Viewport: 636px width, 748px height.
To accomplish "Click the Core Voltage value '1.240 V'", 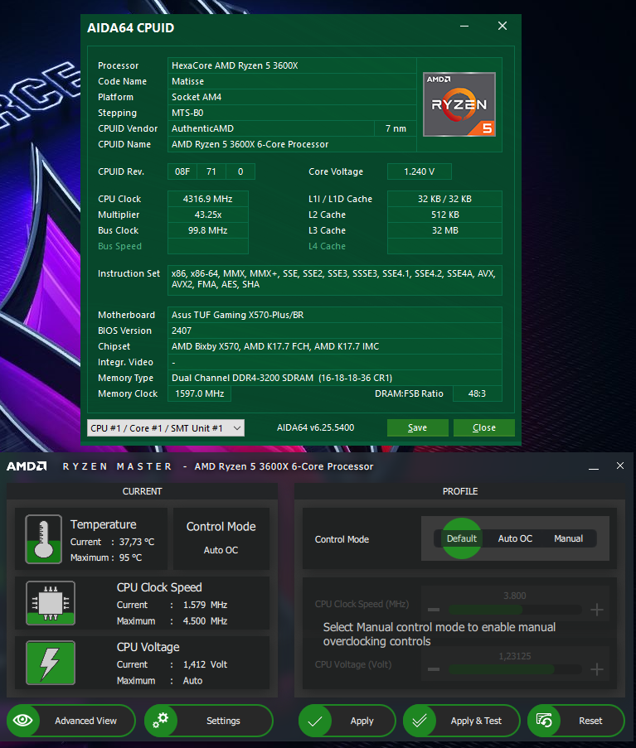I will click(x=420, y=171).
